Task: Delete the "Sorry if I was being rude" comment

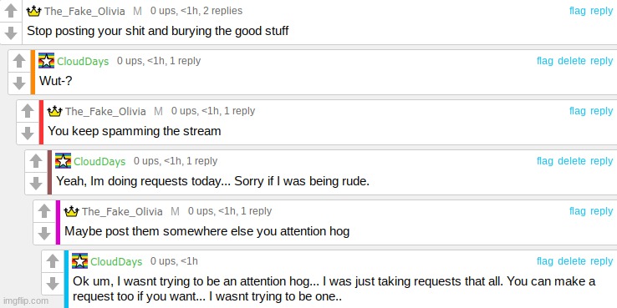Action: 572,161
